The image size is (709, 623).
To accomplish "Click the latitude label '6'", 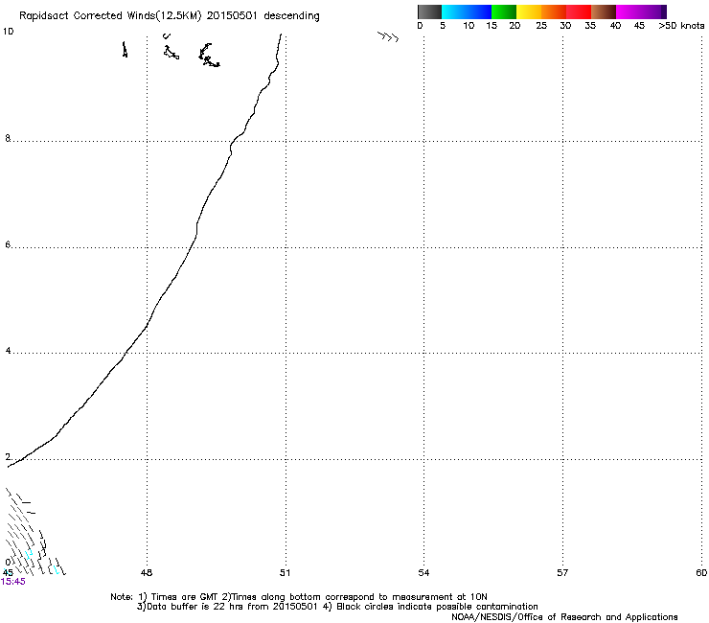I will [8, 244].
